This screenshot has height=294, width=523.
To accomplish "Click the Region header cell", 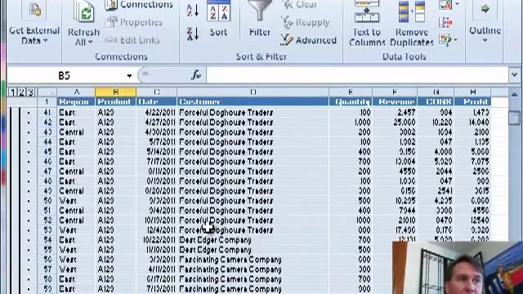I will (76, 101).
